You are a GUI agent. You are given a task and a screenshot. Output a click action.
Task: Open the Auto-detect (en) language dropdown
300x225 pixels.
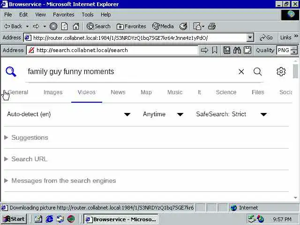[69, 114]
